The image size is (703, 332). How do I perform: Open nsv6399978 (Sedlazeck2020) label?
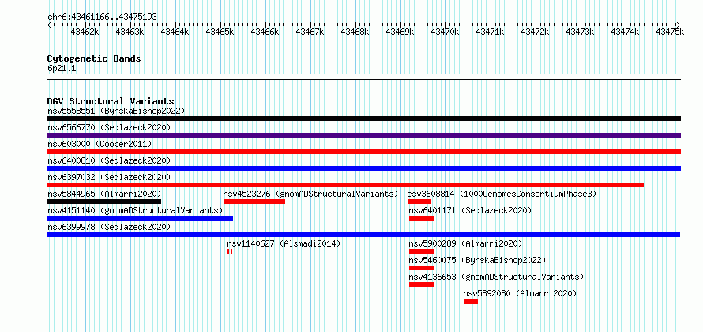point(109,227)
